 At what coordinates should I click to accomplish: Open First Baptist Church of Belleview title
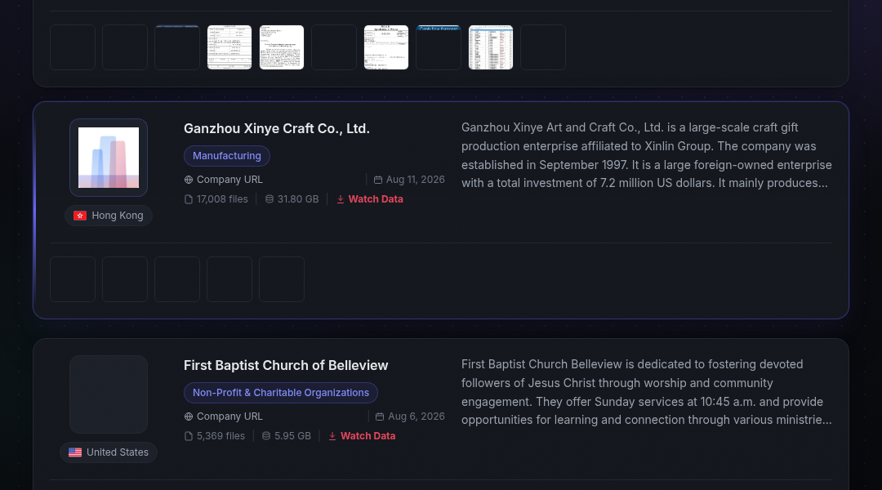286,365
